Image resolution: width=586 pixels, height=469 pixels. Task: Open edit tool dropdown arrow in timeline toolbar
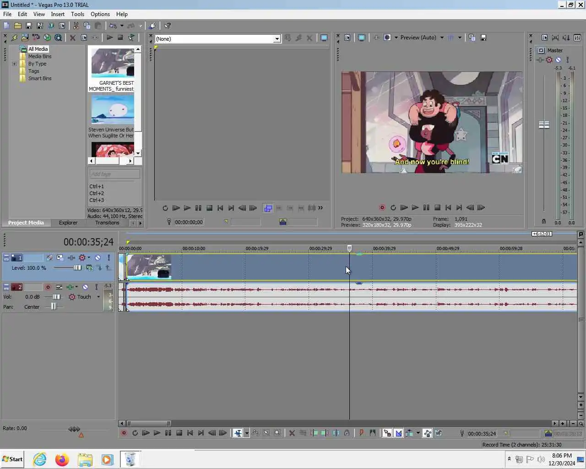247,433
